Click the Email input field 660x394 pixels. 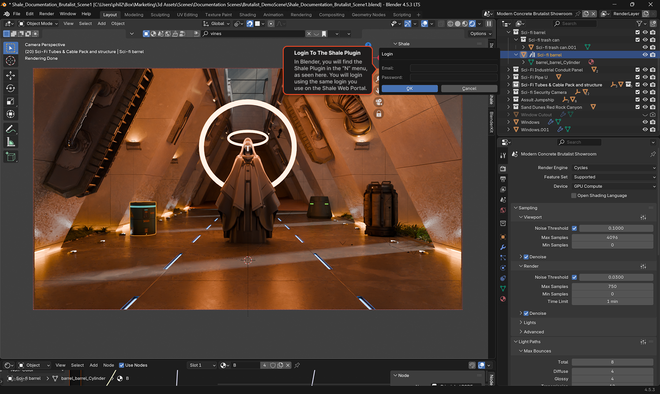454,68
